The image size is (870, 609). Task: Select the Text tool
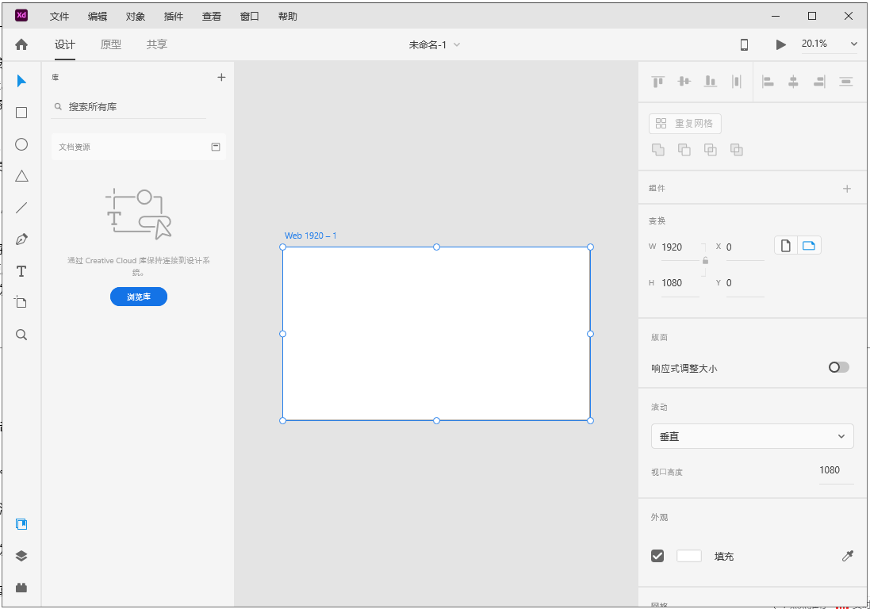(21, 271)
